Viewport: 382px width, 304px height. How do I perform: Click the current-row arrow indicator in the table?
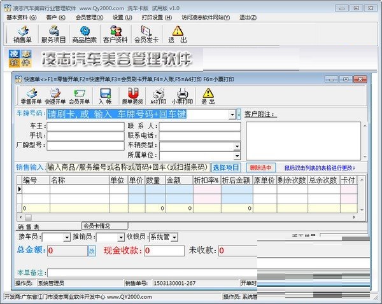(20, 189)
